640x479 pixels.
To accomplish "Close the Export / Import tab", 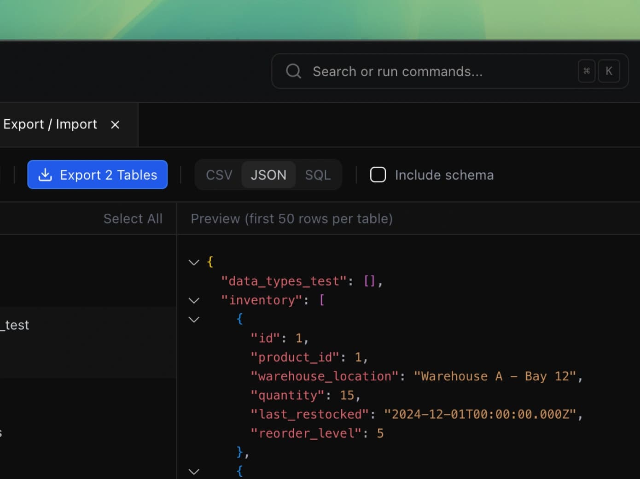I will click(115, 124).
